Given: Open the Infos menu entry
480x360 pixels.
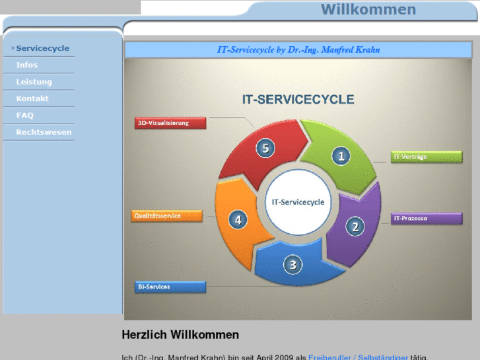Looking at the screenshot, I should (x=27, y=65).
